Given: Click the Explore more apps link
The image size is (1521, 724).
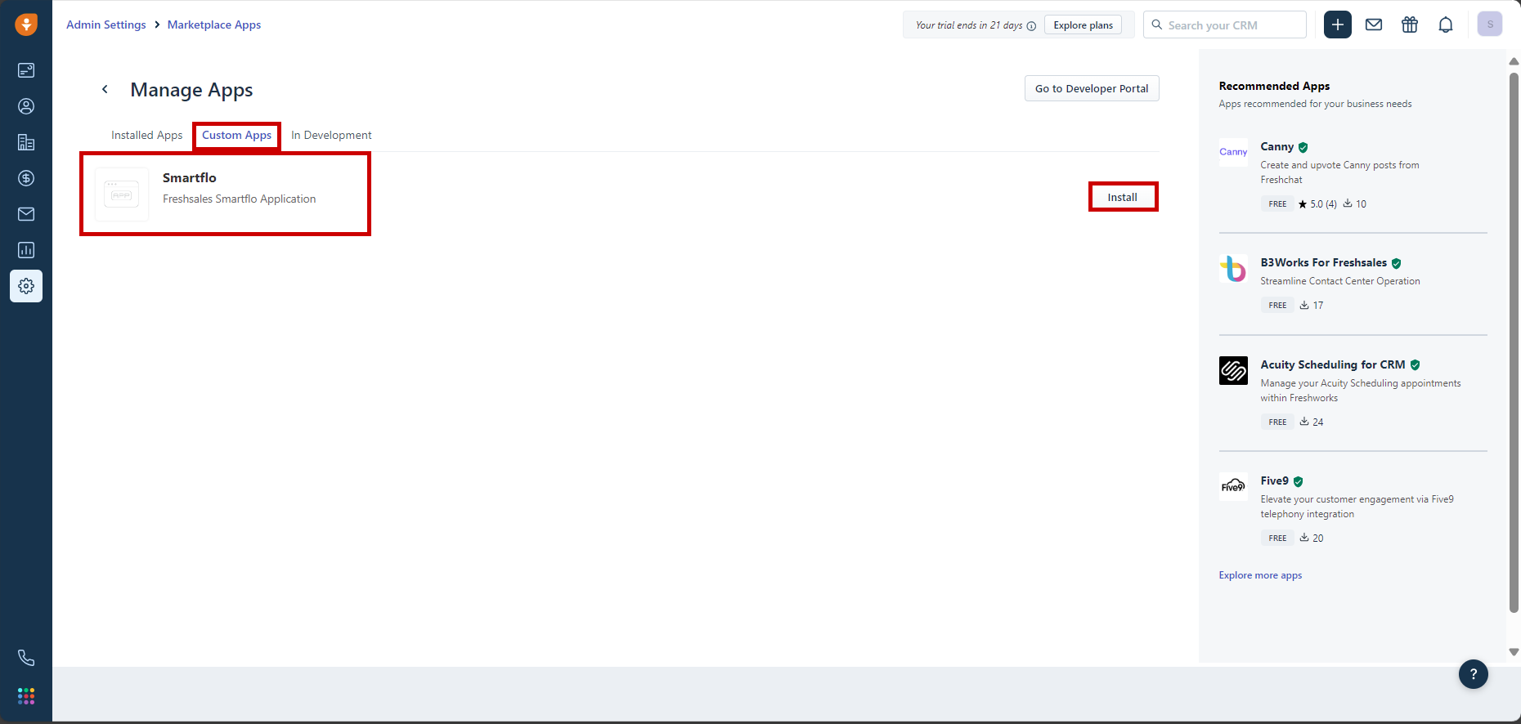Looking at the screenshot, I should coord(1260,575).
